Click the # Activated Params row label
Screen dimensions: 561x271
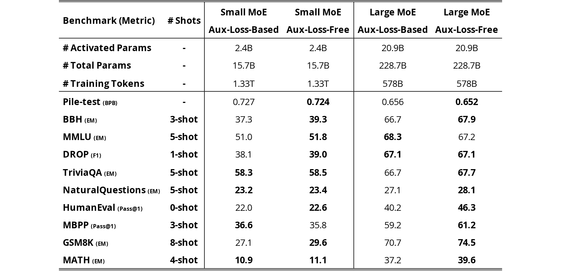(x=107, y=48)
